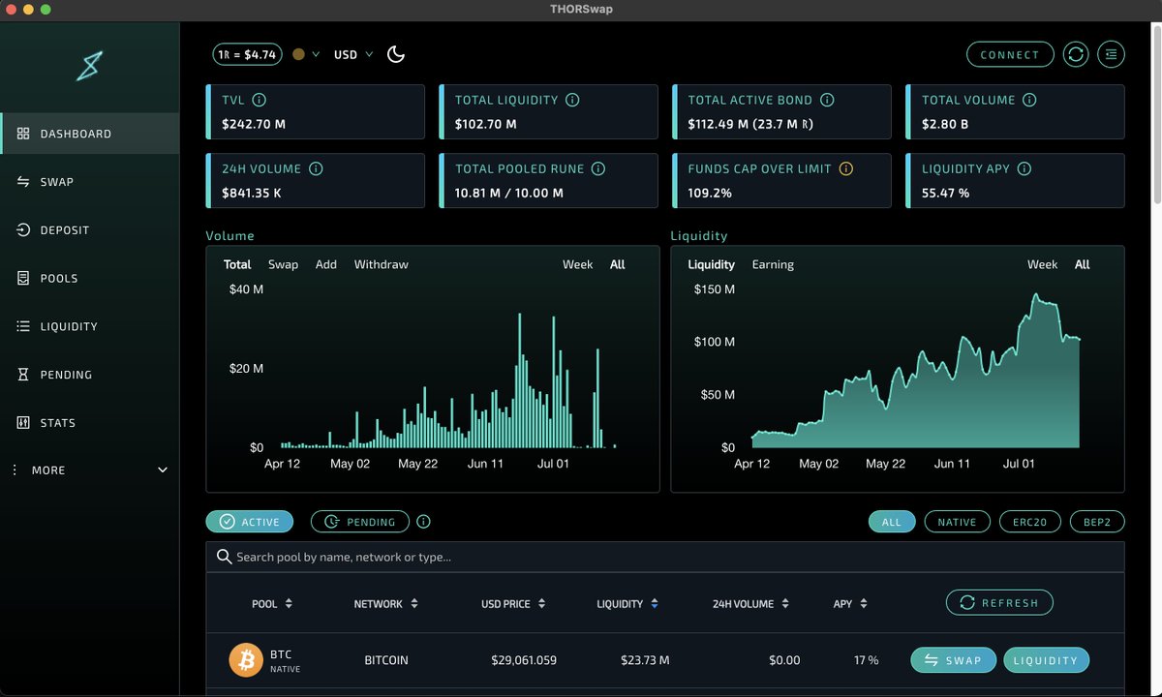1162x697 pixels.
Task: Click the Dashboard grid icon in sidebar
Action: [x=23, y=134]
